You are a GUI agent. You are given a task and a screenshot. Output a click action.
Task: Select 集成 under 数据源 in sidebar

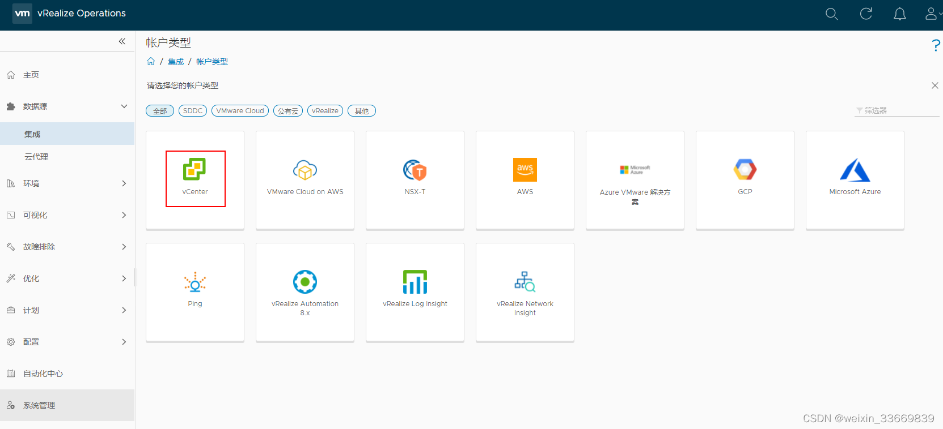67,134
